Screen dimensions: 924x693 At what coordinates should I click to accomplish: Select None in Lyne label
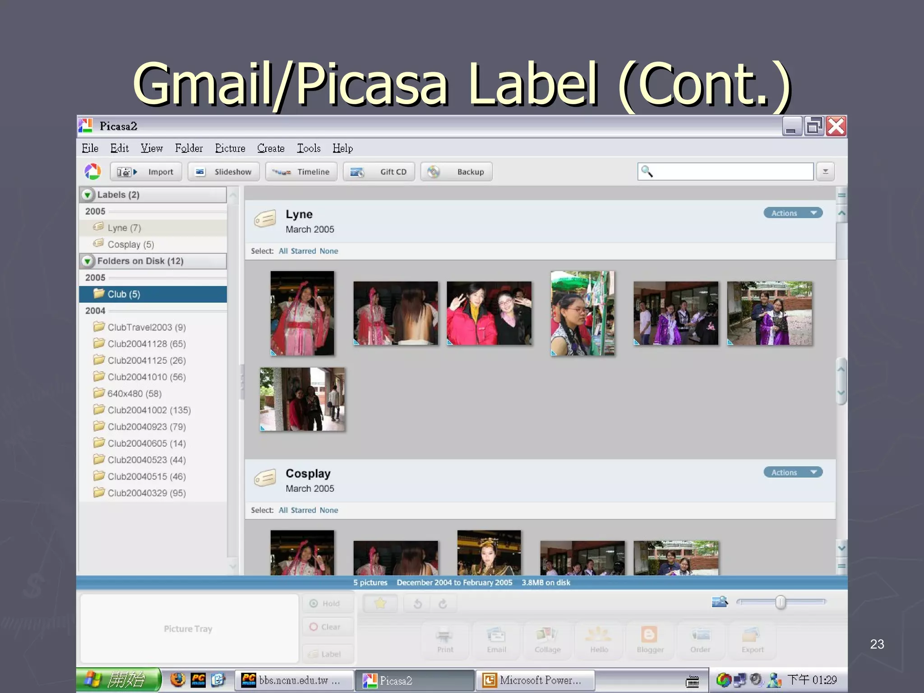click(x=329, y=251)
